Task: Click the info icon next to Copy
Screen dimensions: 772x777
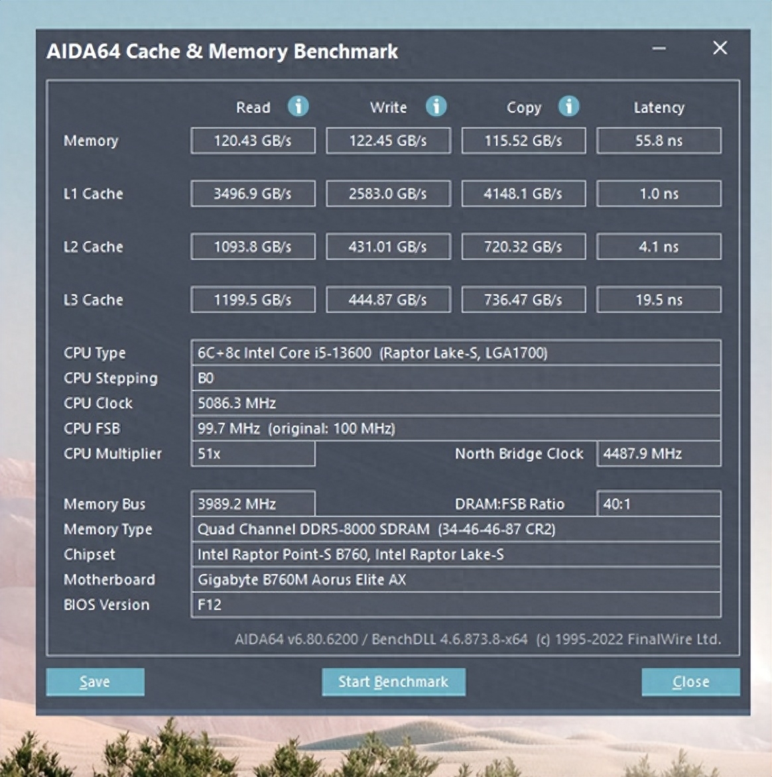Action: point(568,106)
